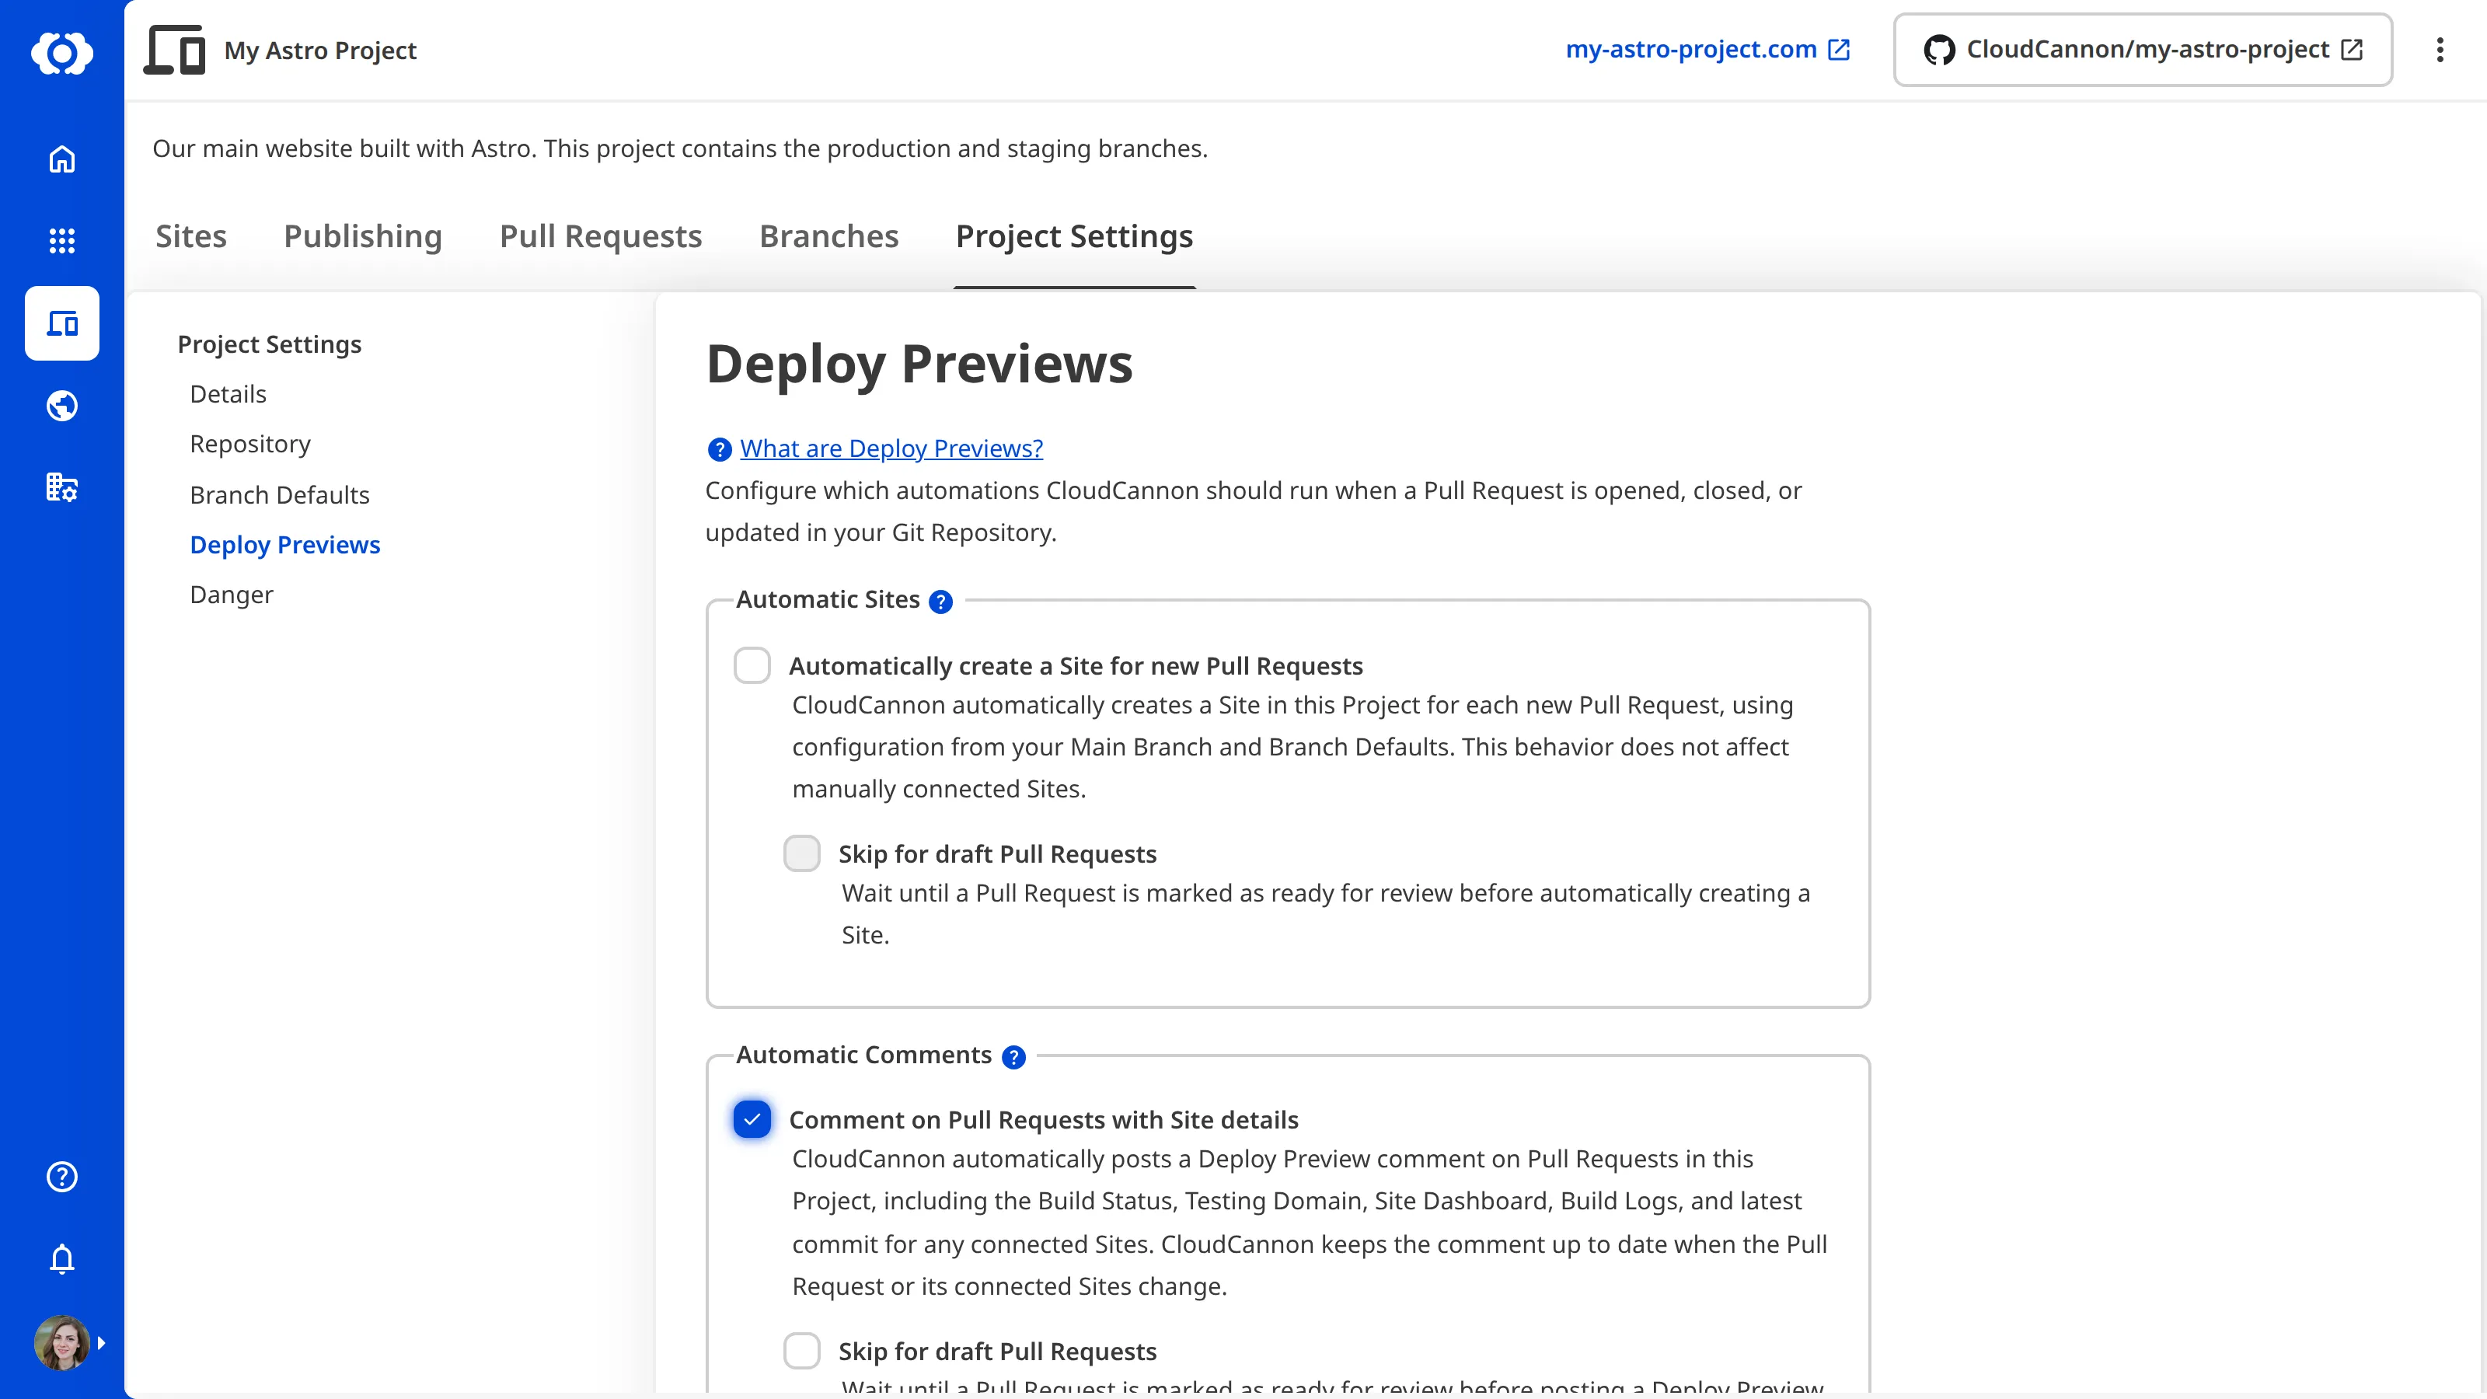
Task: Open the What are Deploy Previews? link
Action: [x=891, y=448]
